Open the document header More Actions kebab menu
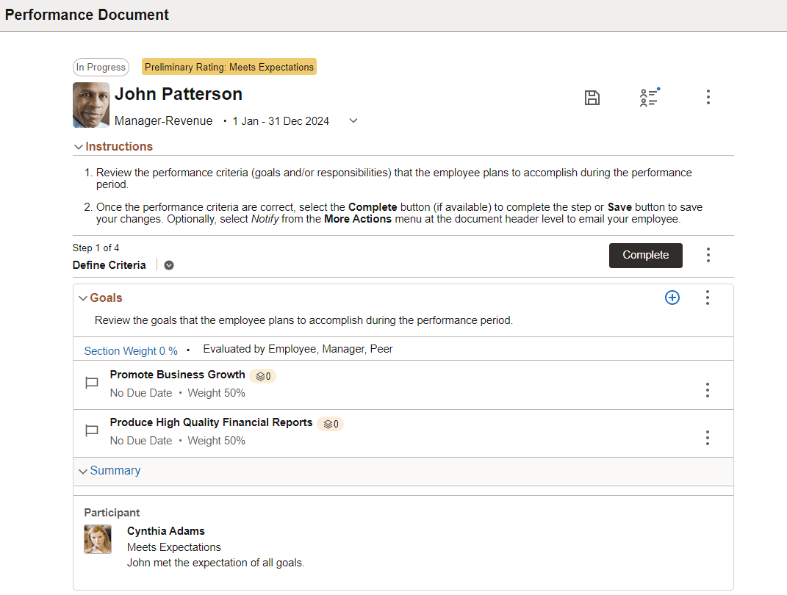Screen dimensions: 787x595 tap(708, 97)
